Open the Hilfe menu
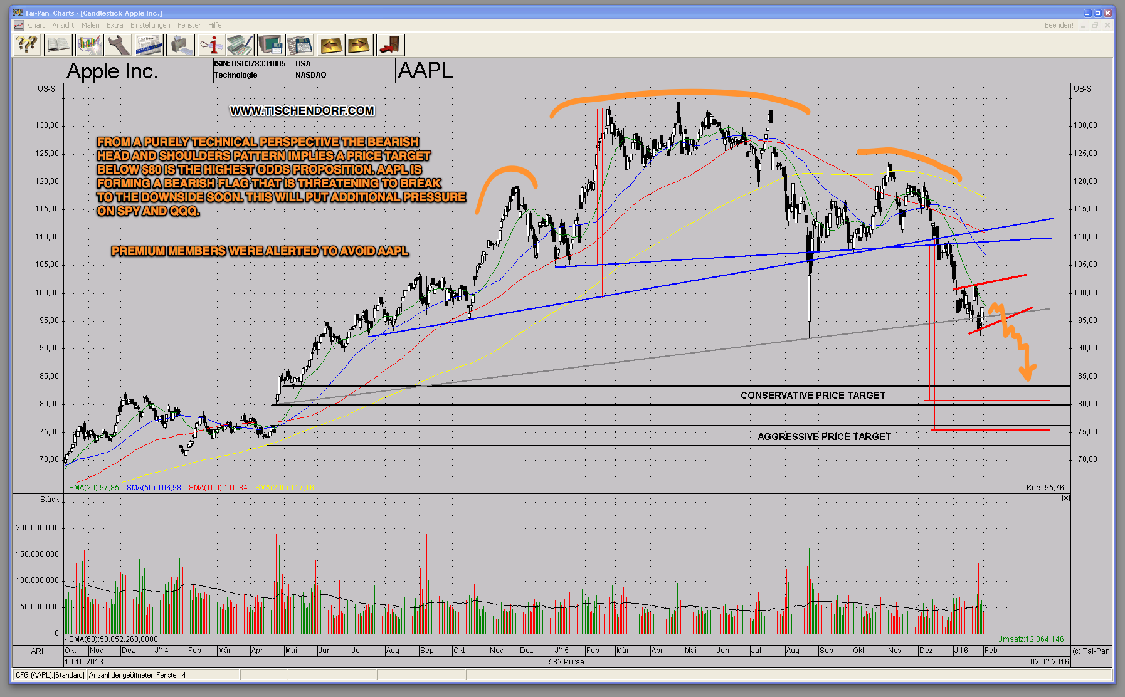 pyautogui.click(x=215, y=25)
